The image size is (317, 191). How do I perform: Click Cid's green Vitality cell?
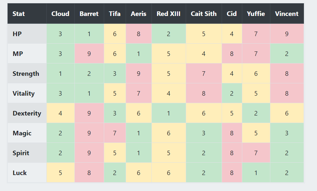click(232, 93)
